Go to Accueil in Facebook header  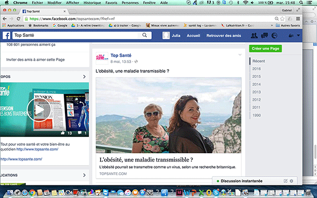[x=193, y=35]
